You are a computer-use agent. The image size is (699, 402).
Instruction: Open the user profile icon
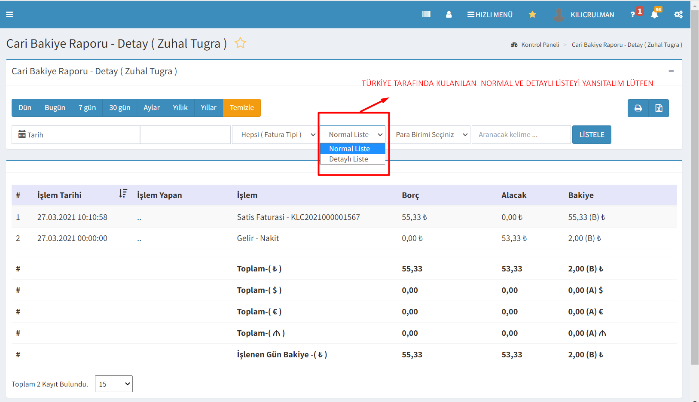449,15
